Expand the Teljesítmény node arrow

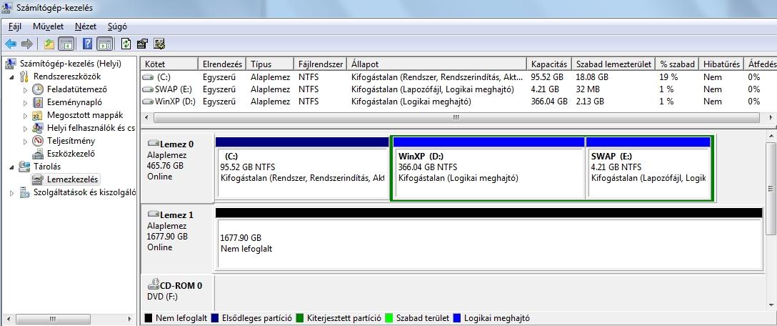pos(26,142)
